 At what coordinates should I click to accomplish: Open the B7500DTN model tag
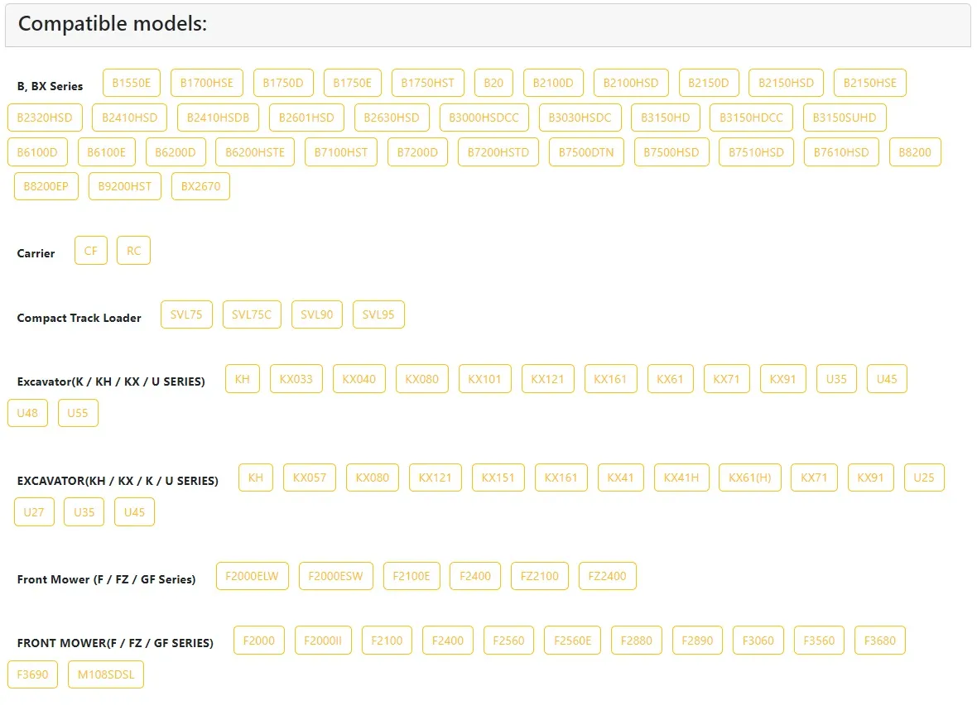click(586, 152)
